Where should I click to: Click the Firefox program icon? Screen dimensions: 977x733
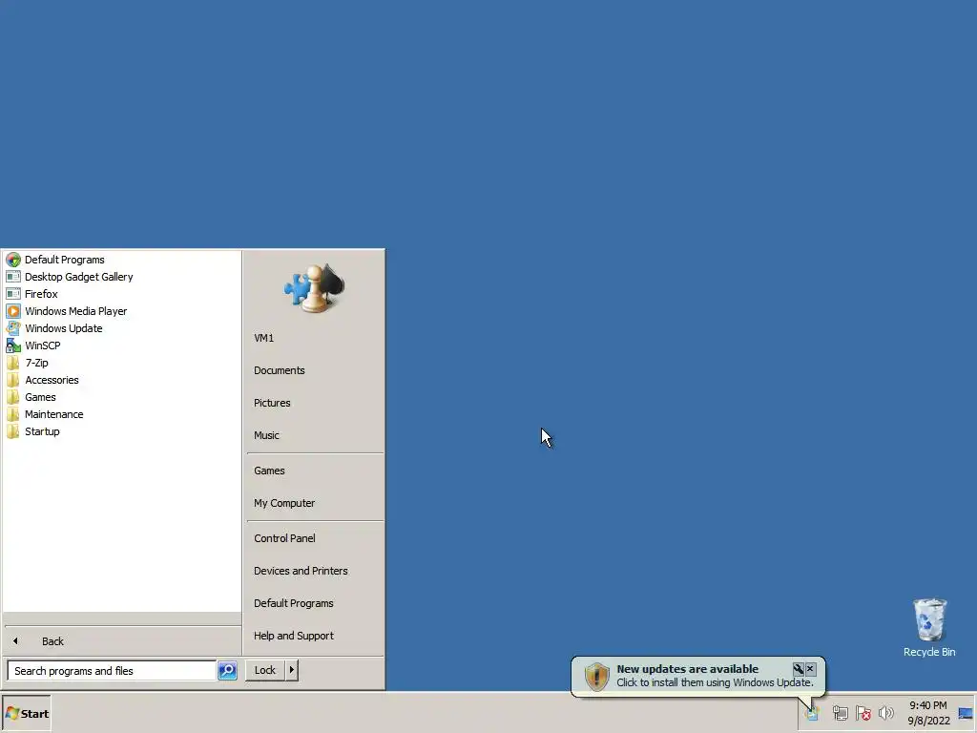(x=13, y=294)
